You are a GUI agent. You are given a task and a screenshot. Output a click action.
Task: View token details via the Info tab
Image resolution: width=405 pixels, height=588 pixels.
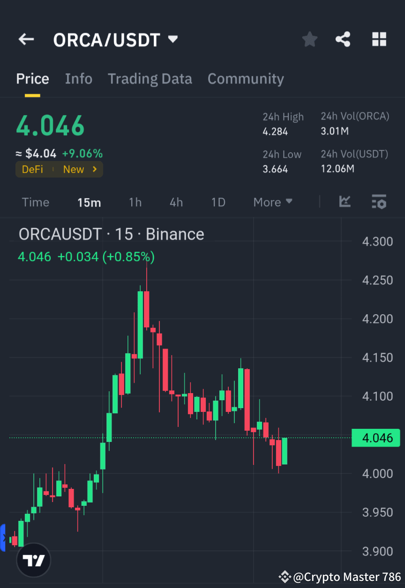point(78,78)
